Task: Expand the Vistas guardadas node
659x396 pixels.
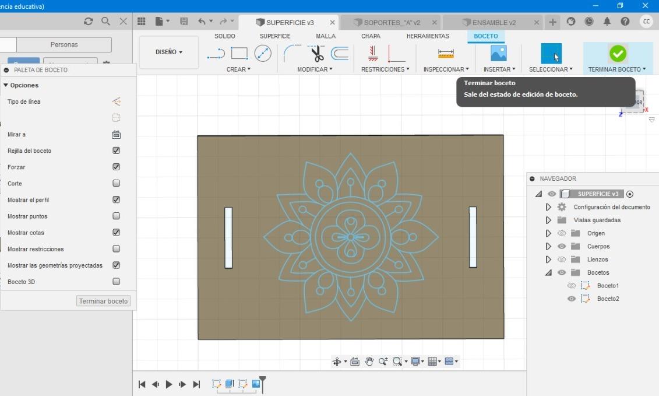Action: [548, 220]
